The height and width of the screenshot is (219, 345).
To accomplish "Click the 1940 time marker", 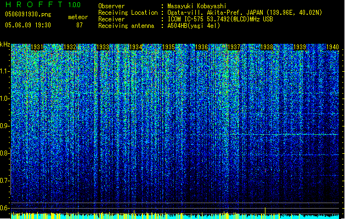I will point(332,47).
